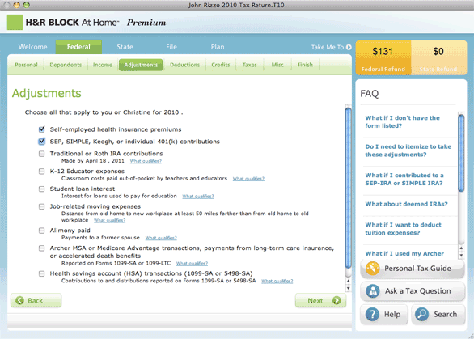Tick Job-related moving expenses checkbox
The width and height of the screenshot is (474, 339).
[42, 206]
